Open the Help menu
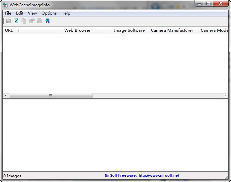This screenshot has height=182, width=231. 66,13
